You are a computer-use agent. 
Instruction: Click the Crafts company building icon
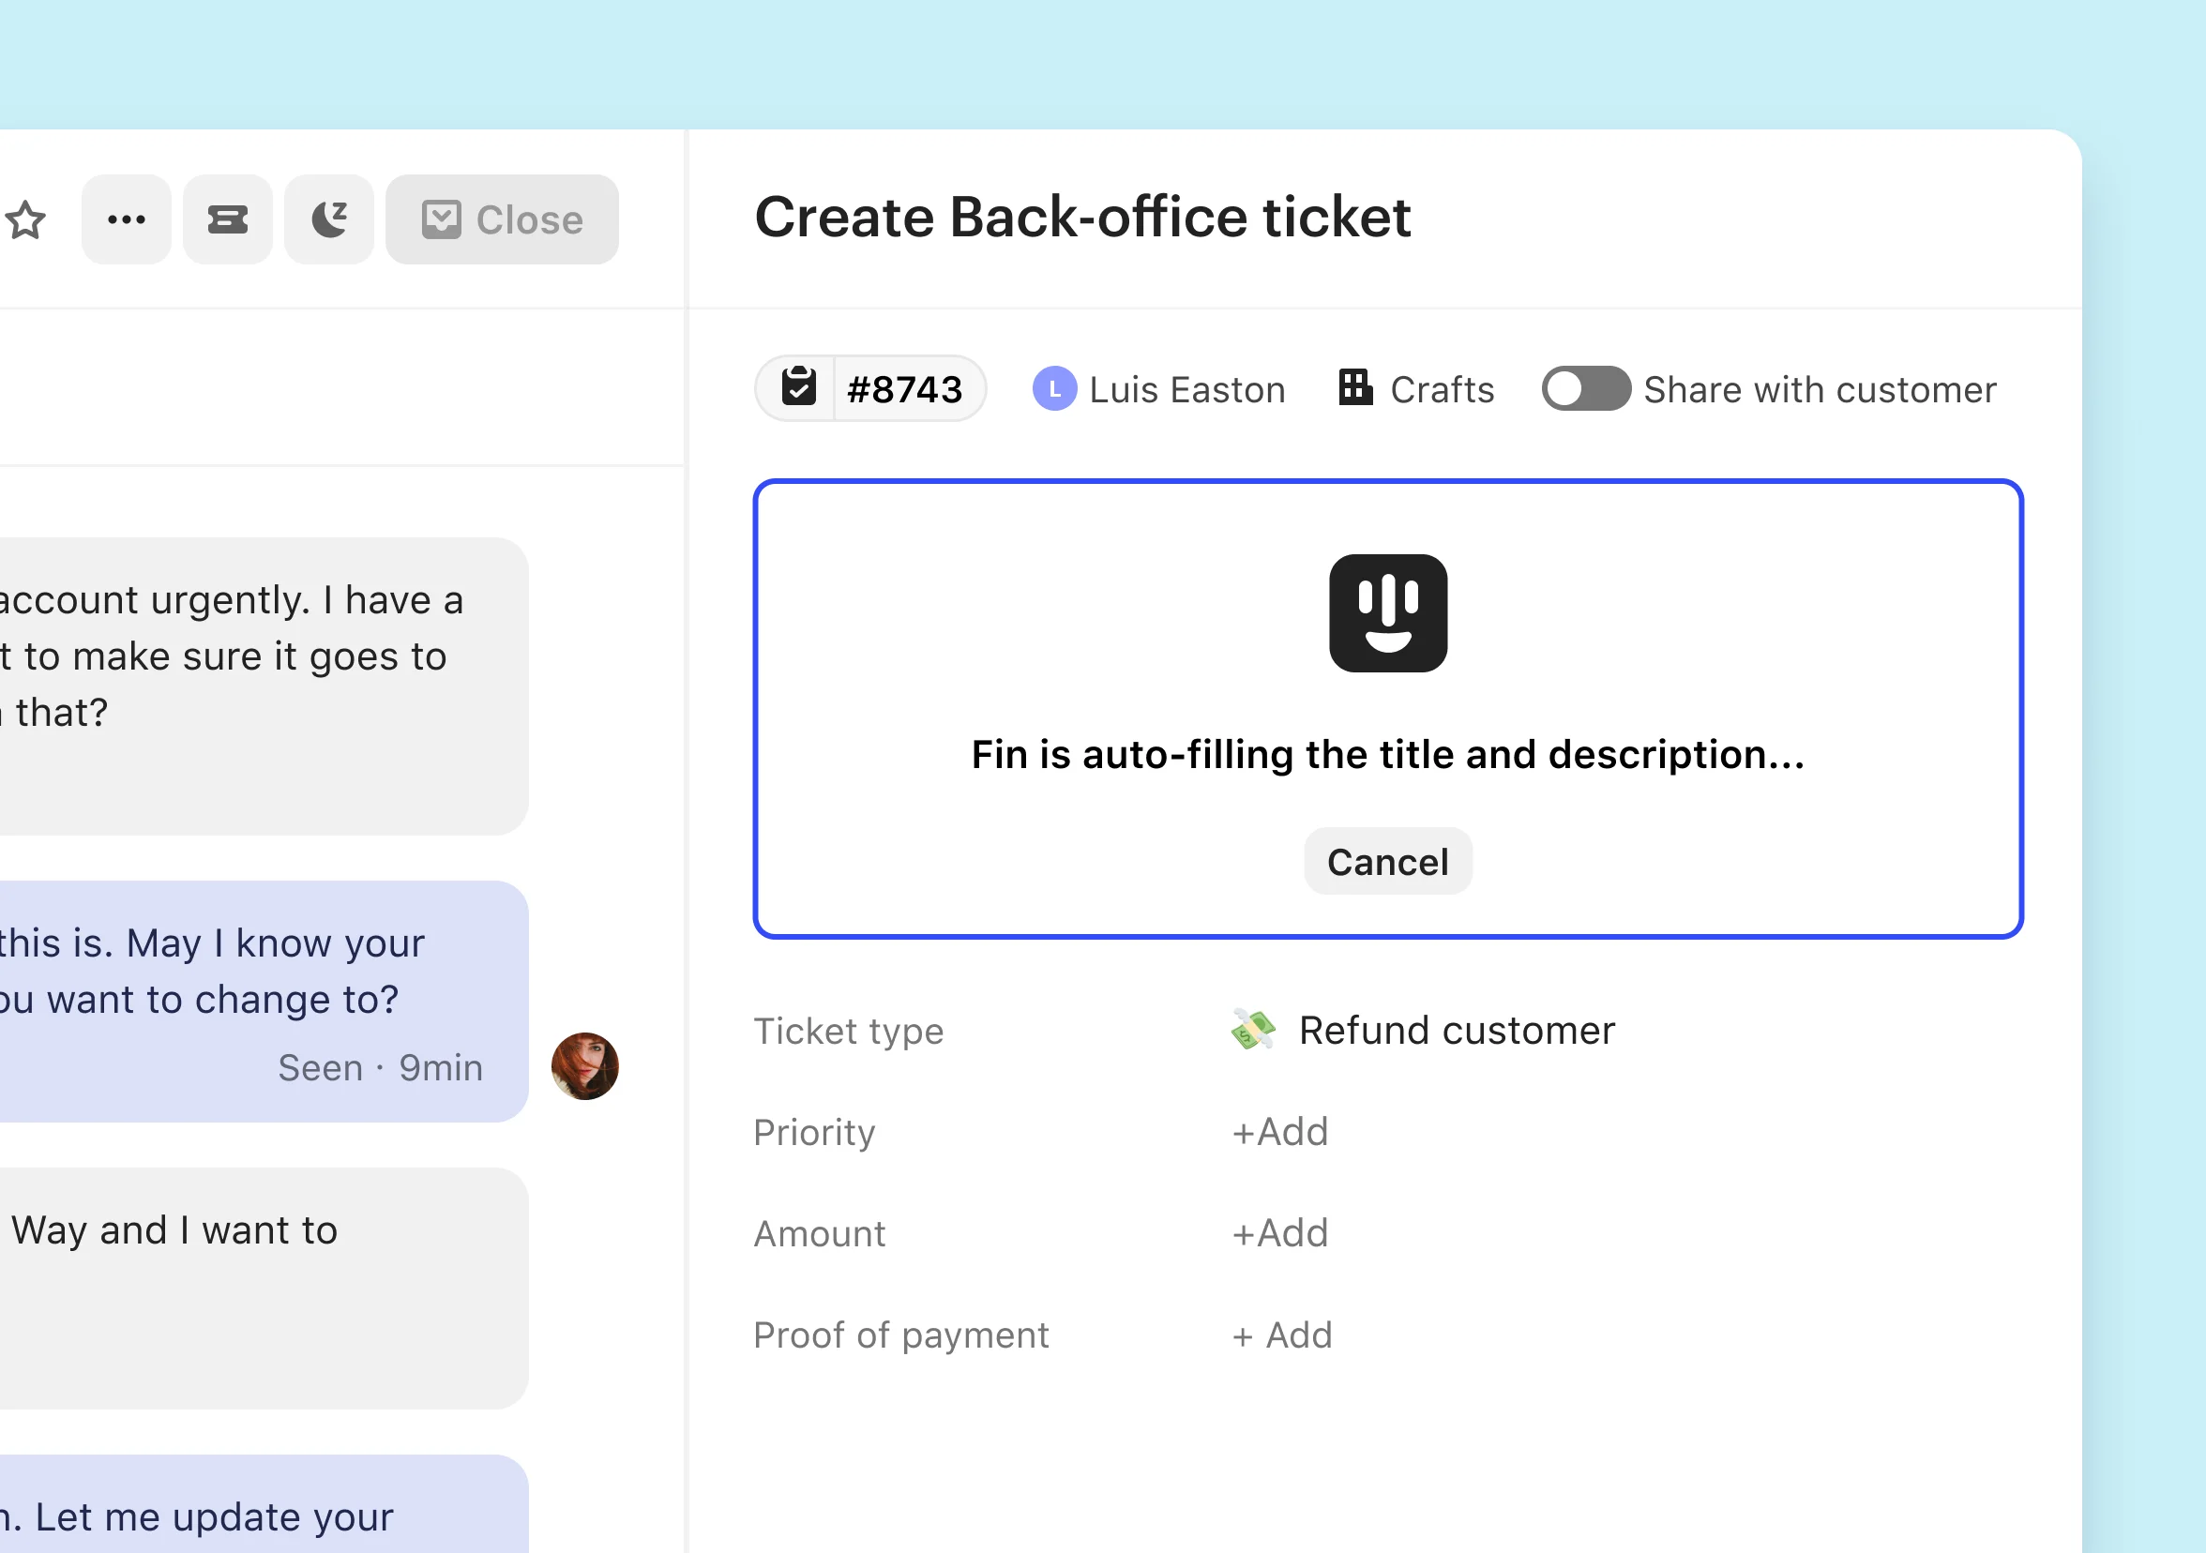[1355, 387]
